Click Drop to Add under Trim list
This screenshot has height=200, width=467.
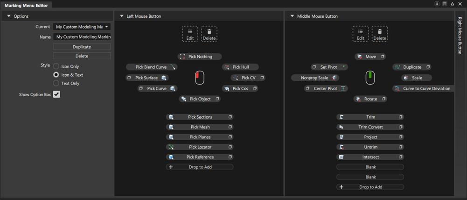pyautogui.click(x=370, y=187)
